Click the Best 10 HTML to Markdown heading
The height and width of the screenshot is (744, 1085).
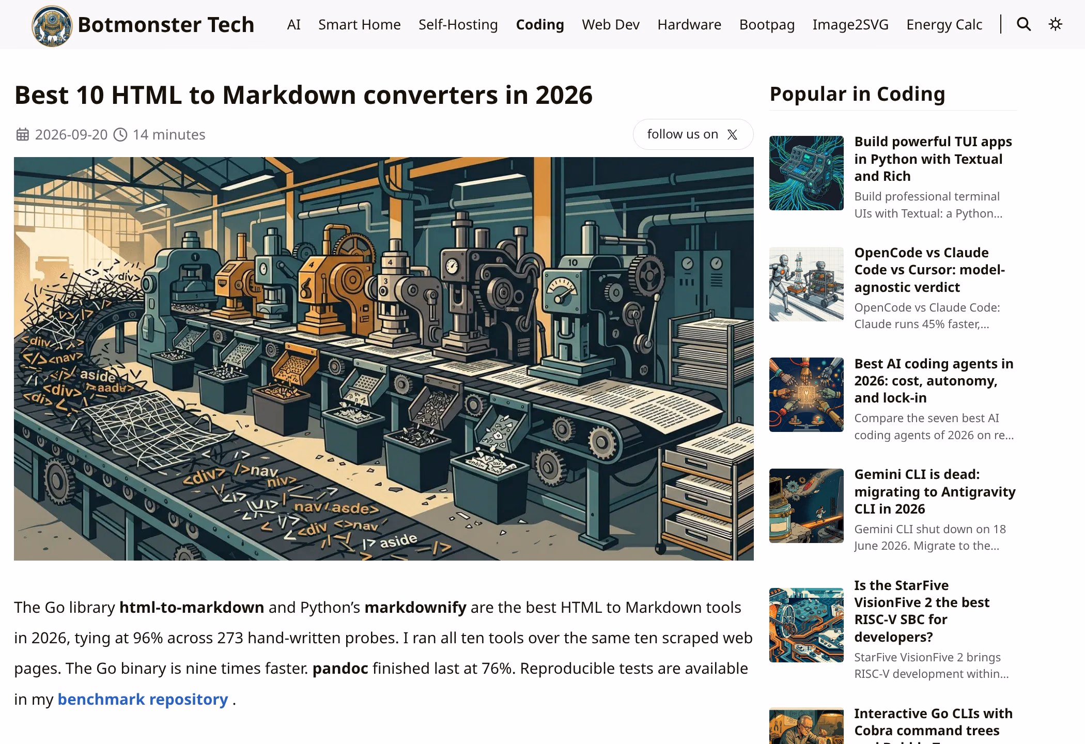(x=303, y=95)
